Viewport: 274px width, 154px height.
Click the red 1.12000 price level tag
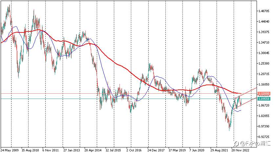[264, 94]
